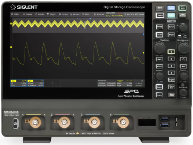193x145 pixels.
Task: Toggle the Run/Stop button
Action: point(182,8)
